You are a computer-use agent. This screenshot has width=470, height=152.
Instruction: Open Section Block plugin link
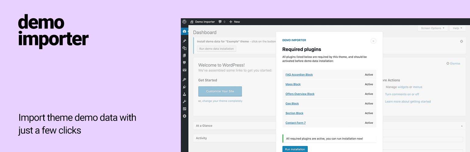294,113
